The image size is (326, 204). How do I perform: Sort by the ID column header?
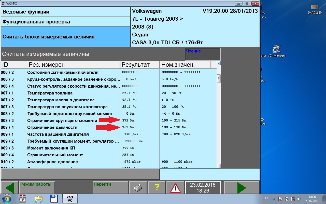[x=14, y=65]
